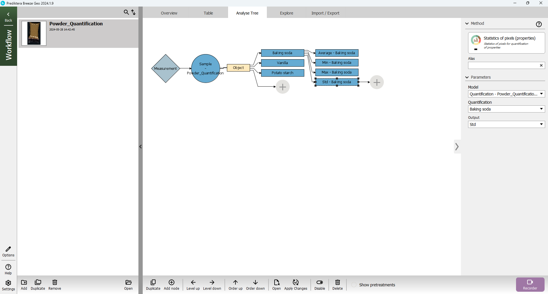
Task: Switch to the Table tab
Action: click(208, 13)
